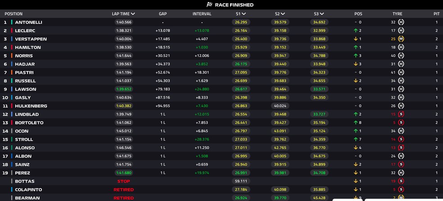Click Verstappen's yellow position-lost arrow
Image resolution: width=443 pixels, height=201 pixels.
tap(355, 39)
